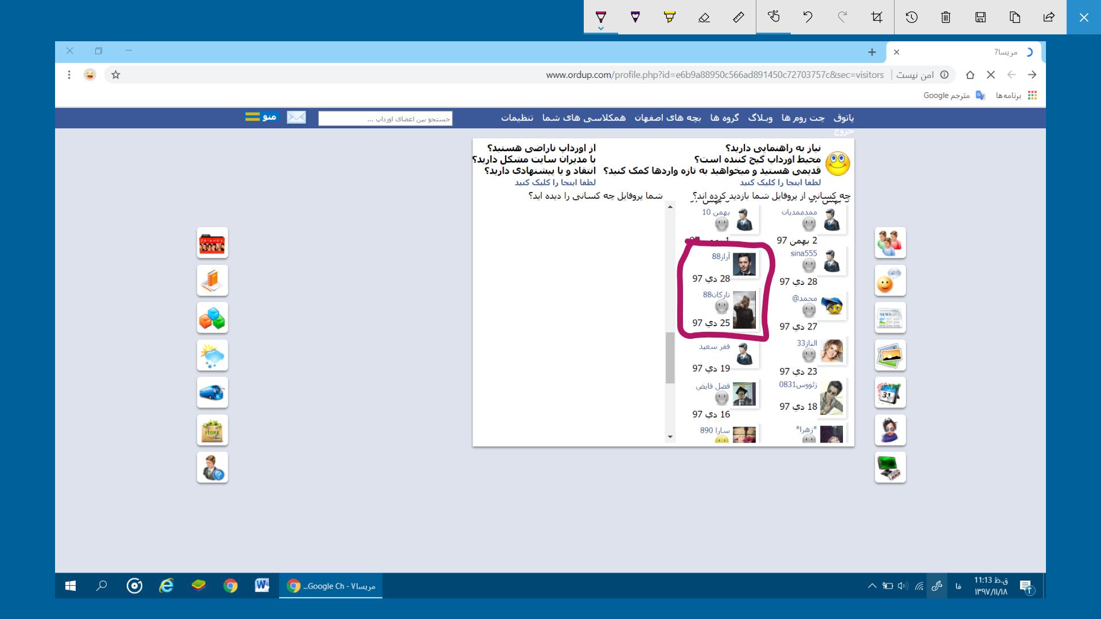Redo the last action
The image size is (1101, 619).
point(842,17)
